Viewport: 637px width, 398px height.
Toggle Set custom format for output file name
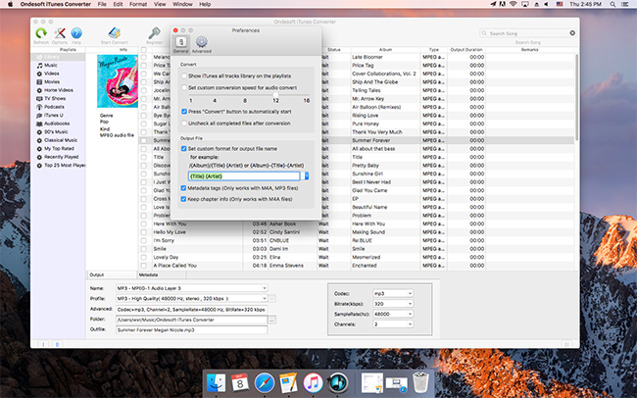point(183,149)
